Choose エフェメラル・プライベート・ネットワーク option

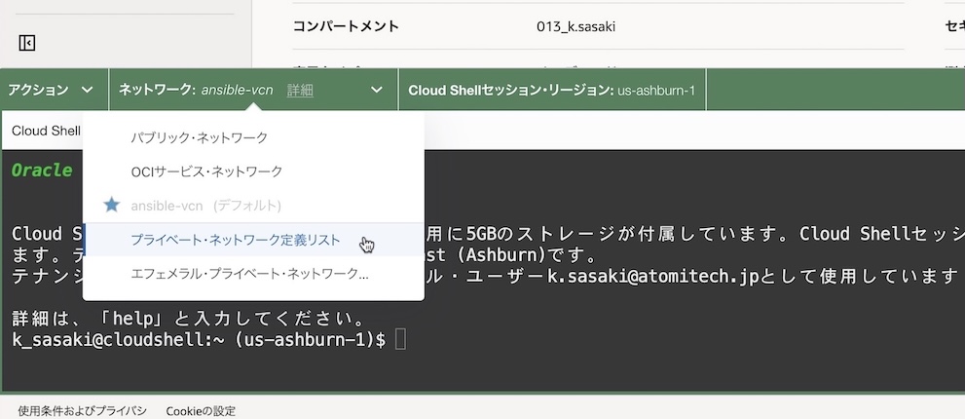click(253, 274)
